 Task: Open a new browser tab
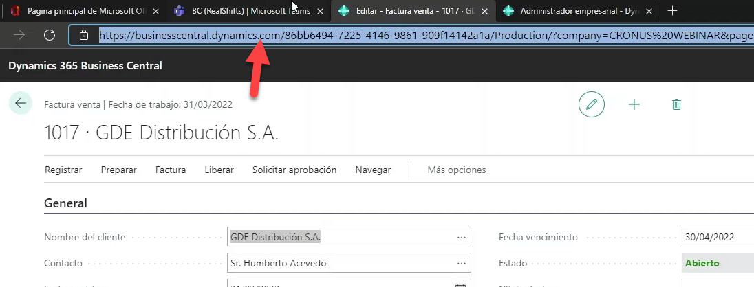pos(673,11)
